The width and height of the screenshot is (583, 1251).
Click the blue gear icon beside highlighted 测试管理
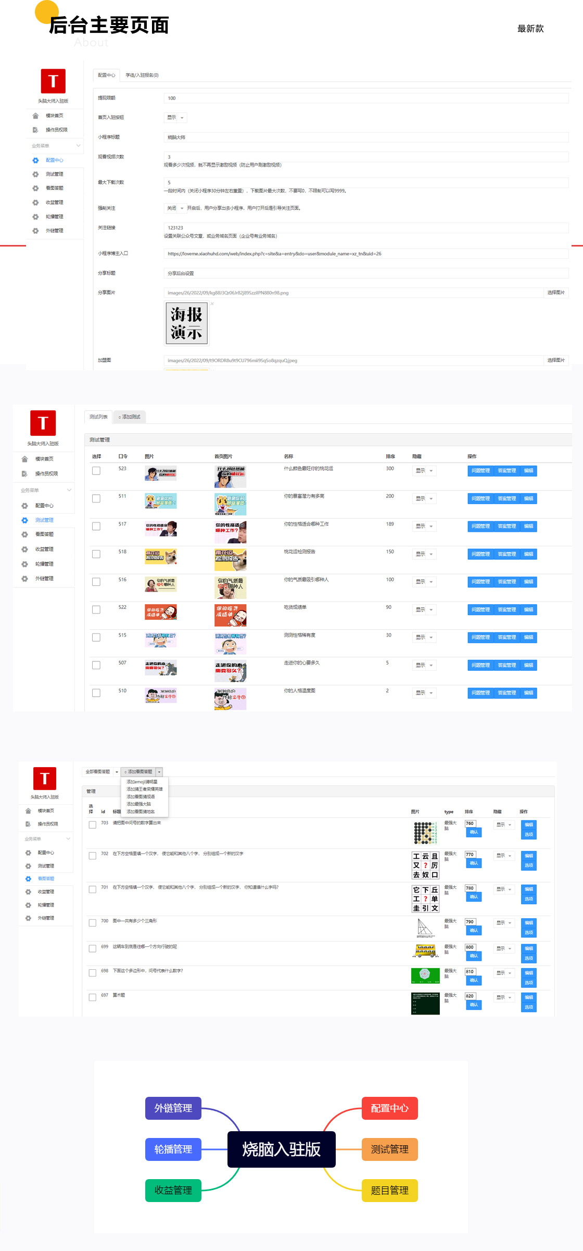[24, 520]
